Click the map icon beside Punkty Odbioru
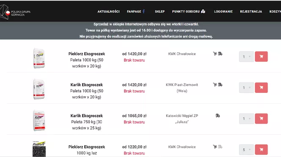 pos(203,11)
